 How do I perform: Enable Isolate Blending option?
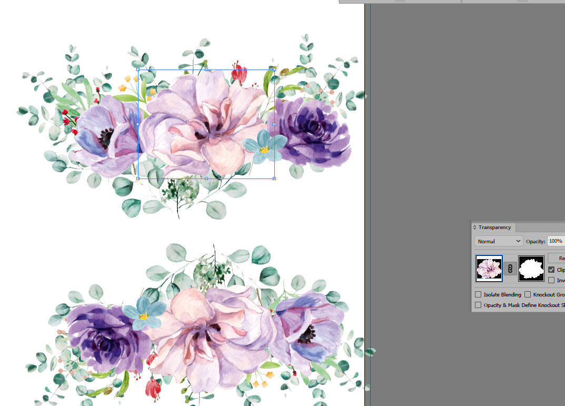(478, 294)
